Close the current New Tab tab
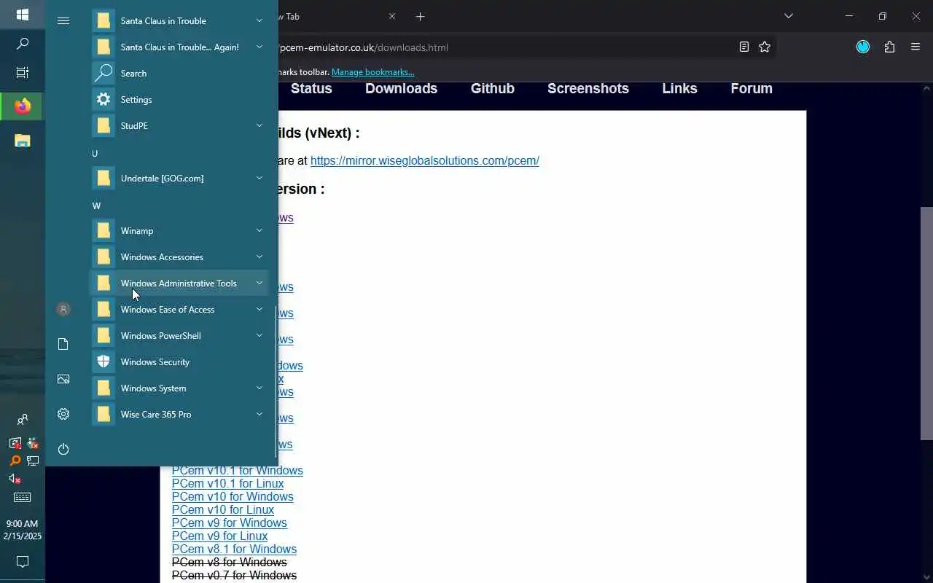 [391, 16]
